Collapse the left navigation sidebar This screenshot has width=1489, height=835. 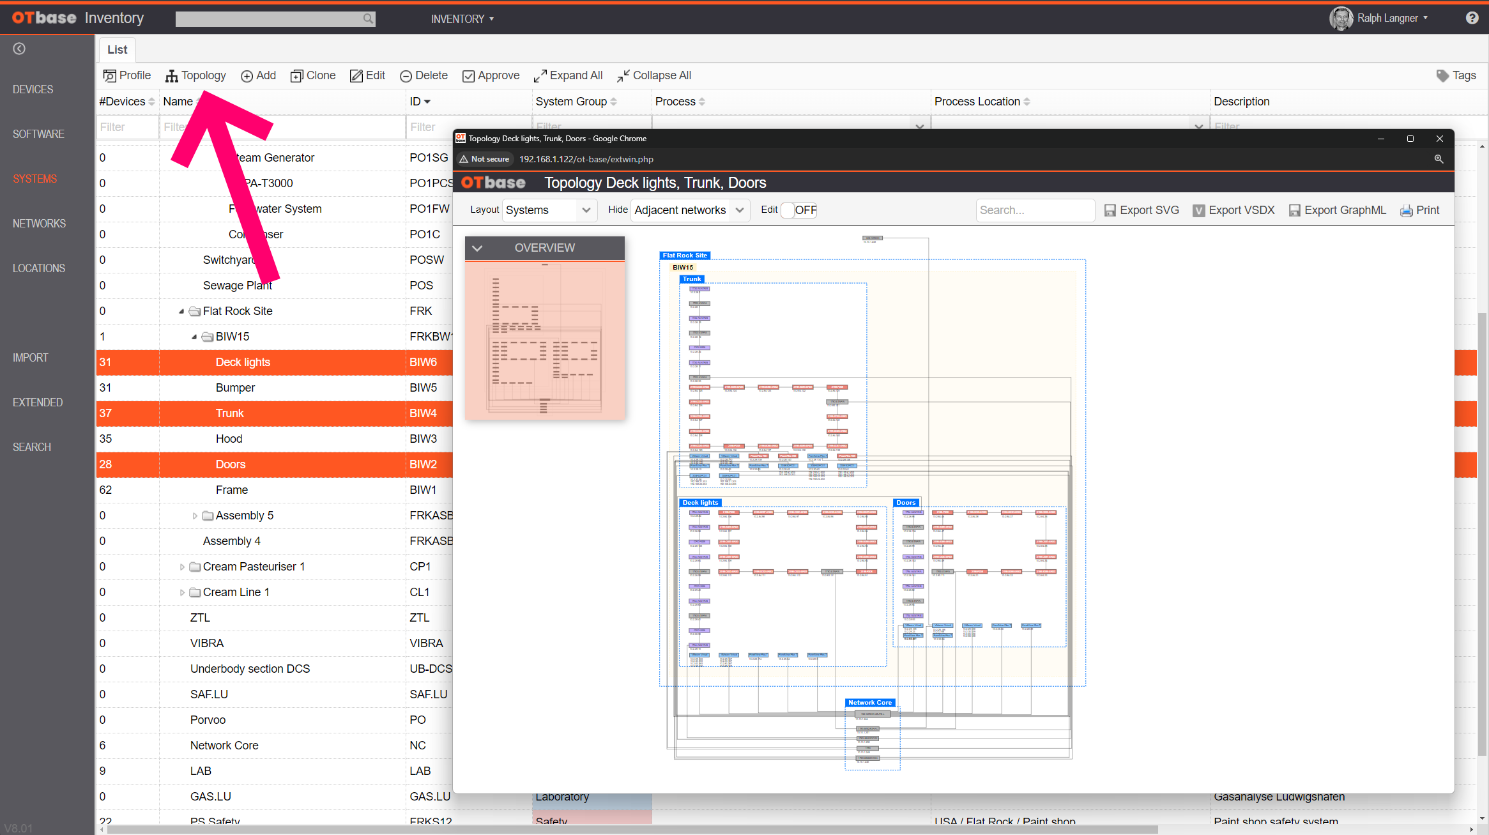coord(19,49)
